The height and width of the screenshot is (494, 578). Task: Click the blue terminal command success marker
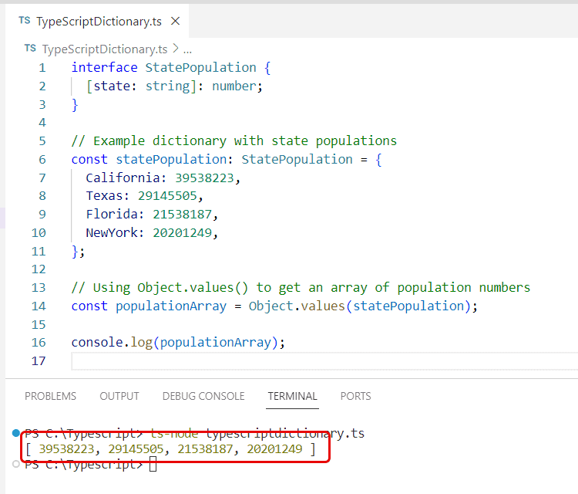16,433
